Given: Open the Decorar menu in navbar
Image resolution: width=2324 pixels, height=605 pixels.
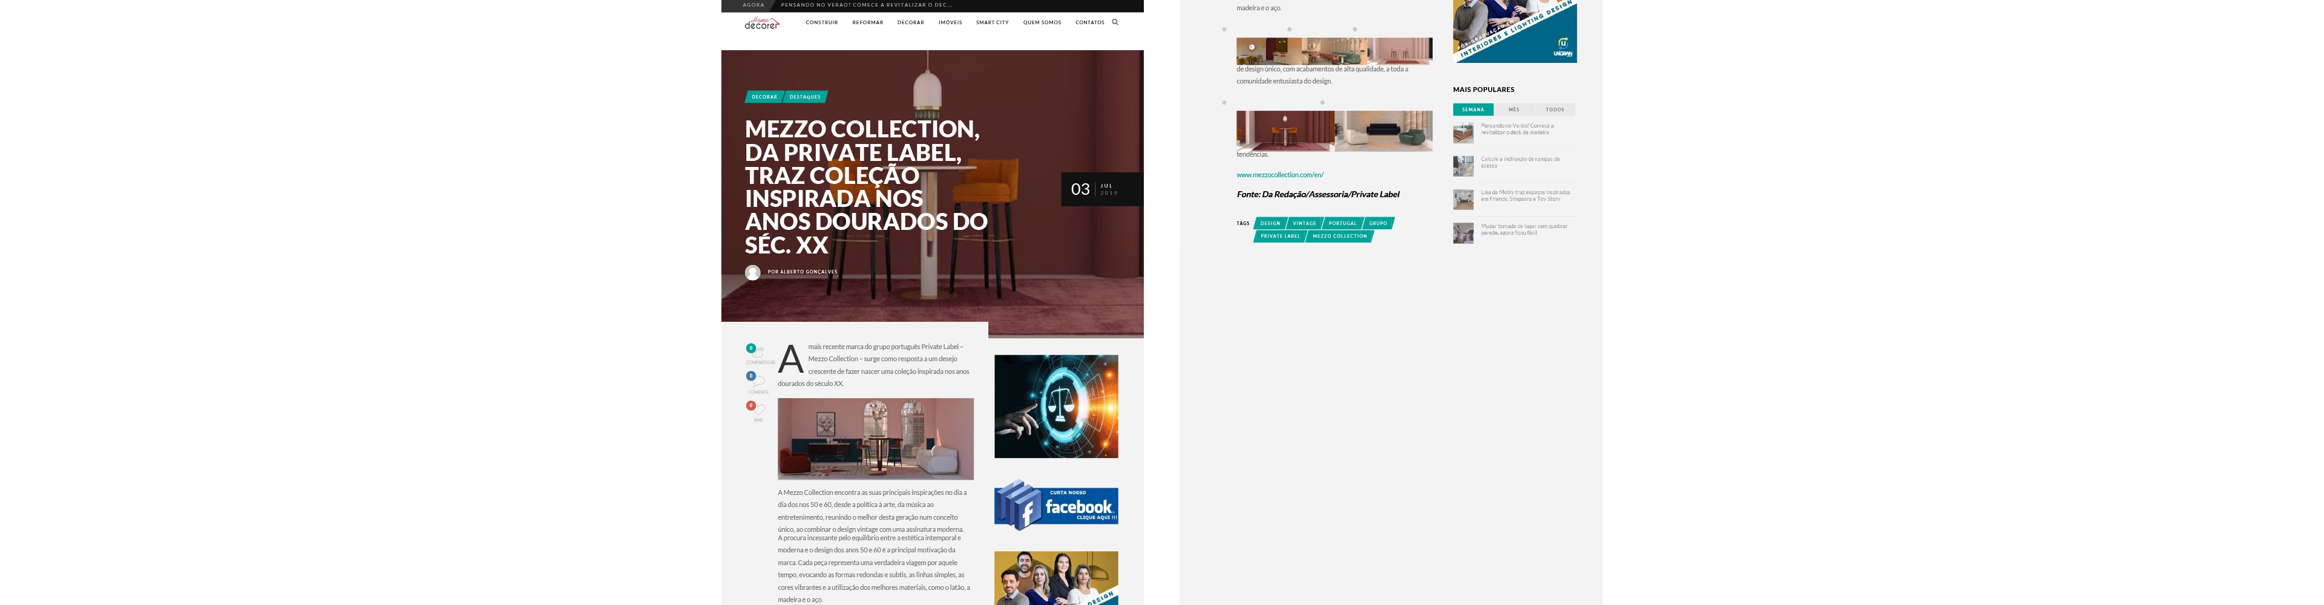Looking at the screenshot, I should pos(910,22).
